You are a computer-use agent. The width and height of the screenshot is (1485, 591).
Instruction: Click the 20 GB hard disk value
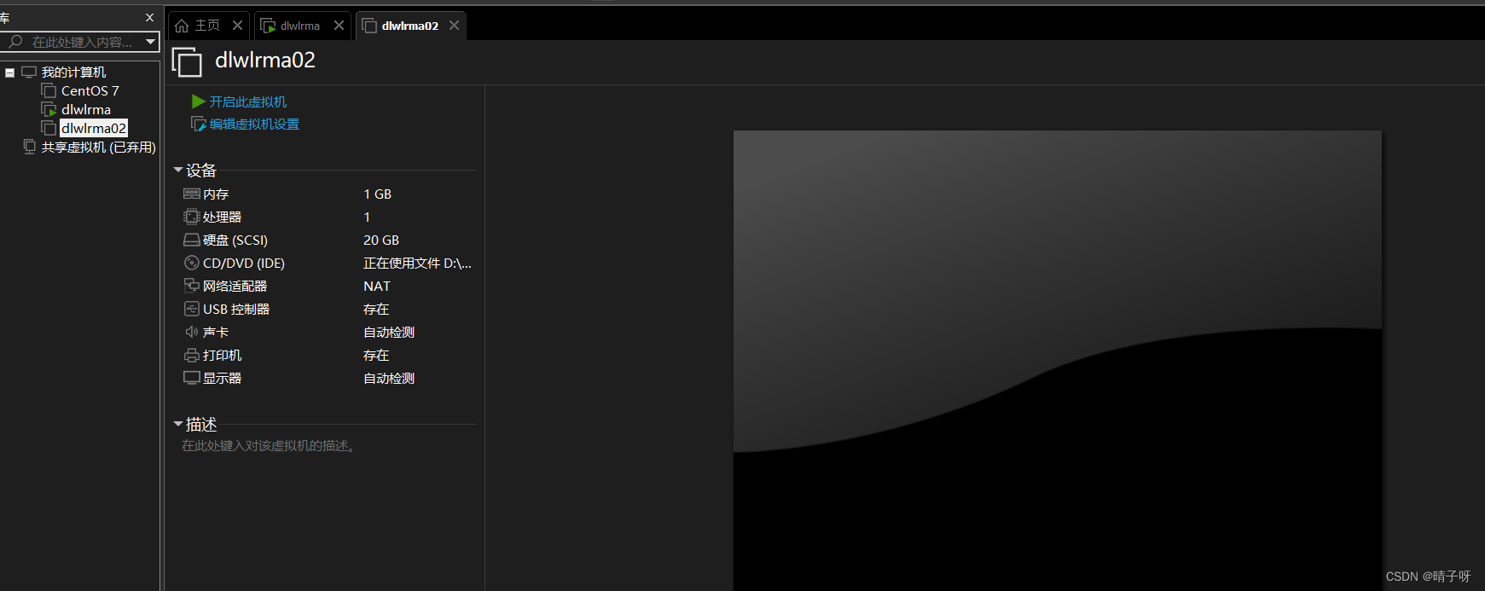[381, 240]
